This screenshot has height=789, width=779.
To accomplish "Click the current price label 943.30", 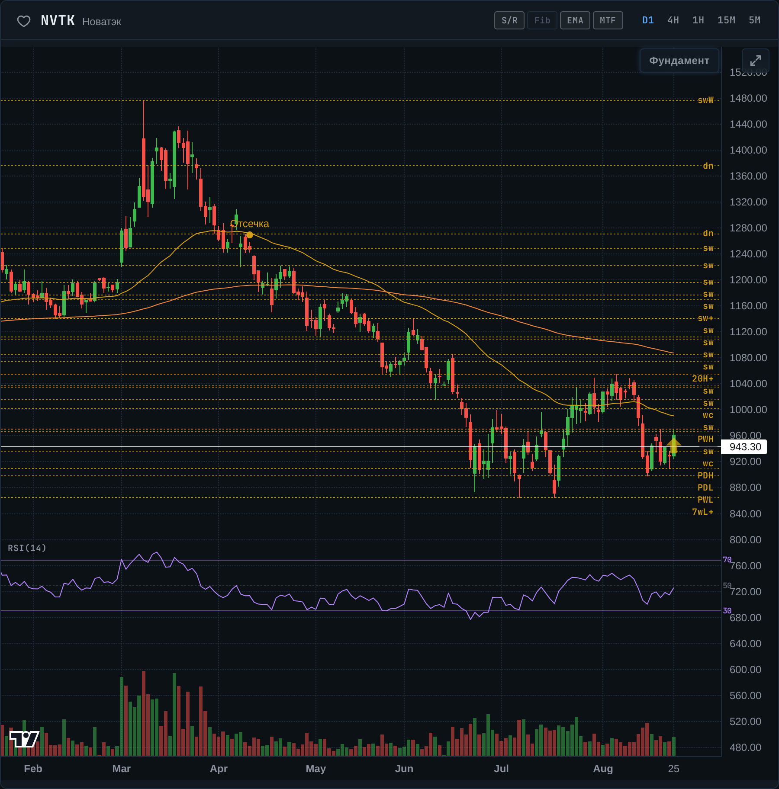I will (x=744, y=447).
